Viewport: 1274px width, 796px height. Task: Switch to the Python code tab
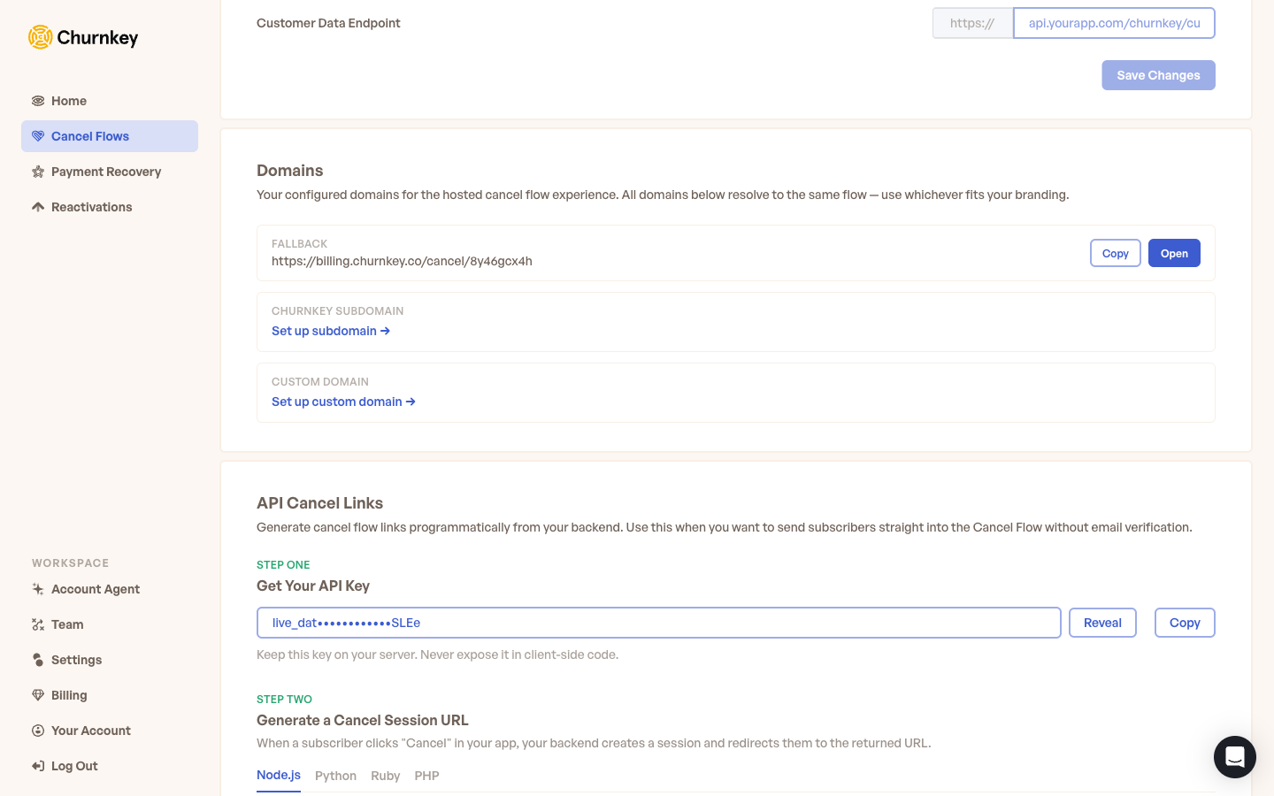[336, 776]
